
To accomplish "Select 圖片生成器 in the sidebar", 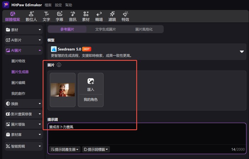I will click(20, 72).
